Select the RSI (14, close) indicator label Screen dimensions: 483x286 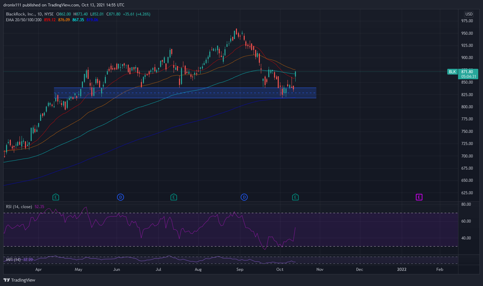19,207
